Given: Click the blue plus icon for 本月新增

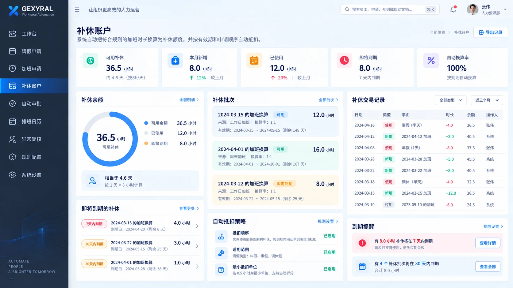Looking at the screenshot, I should (x=175, y=61).
